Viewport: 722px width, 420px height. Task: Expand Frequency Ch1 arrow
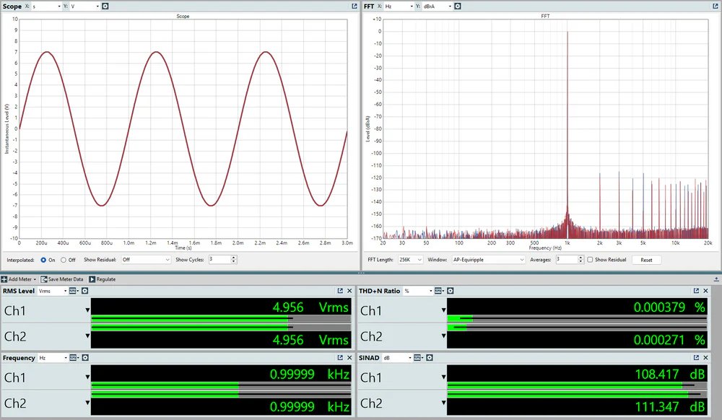coord(87,377)
